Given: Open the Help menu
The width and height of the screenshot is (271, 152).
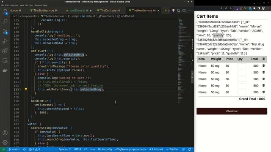Looking at the screenshot, I should coord(45,5).
